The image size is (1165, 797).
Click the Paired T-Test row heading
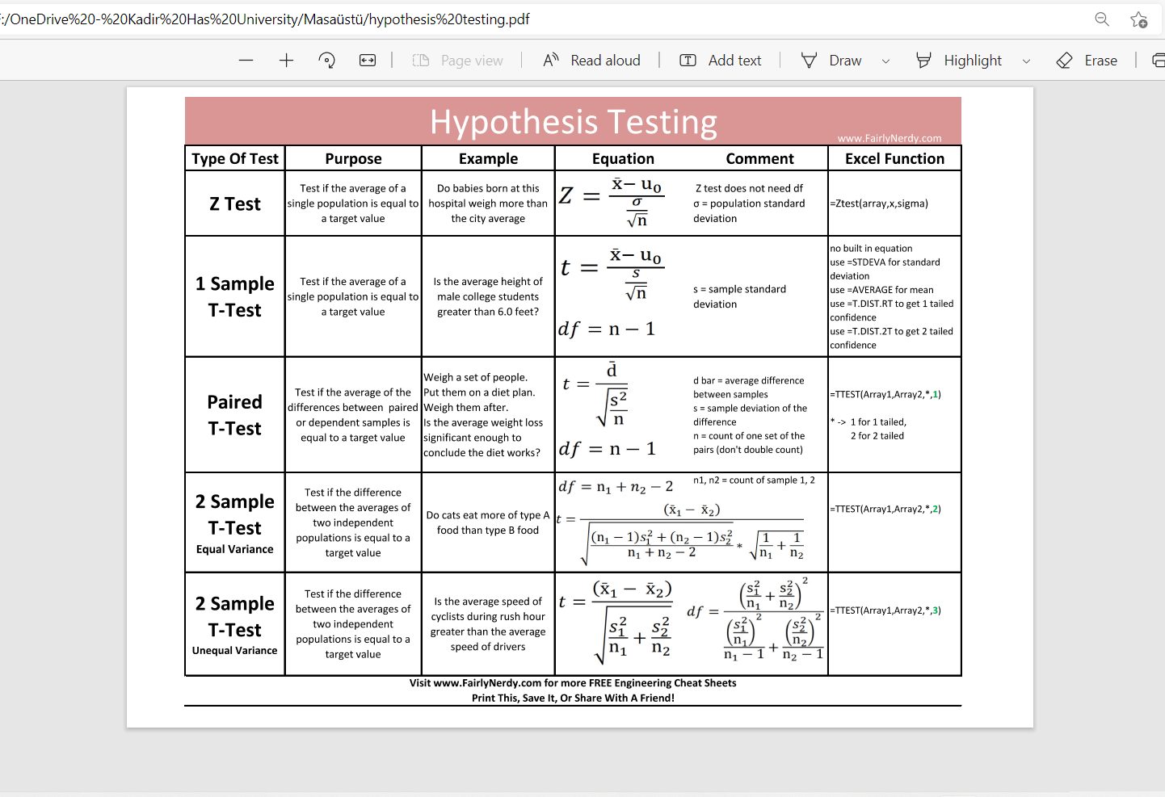click(234, 415)
